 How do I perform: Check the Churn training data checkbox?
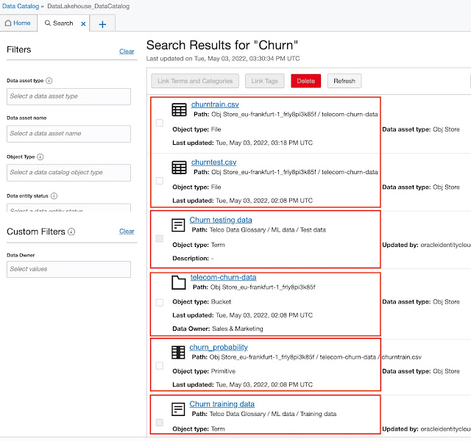click(x=160, y=423)
